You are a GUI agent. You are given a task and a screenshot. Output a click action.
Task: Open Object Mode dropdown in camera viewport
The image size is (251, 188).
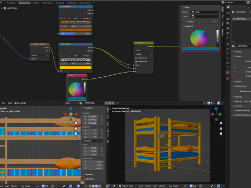[128, 186]
